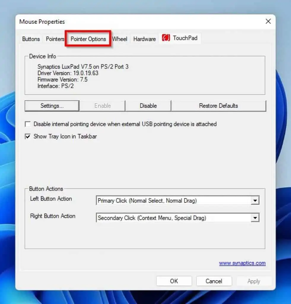Click the Driver Version: 19.0.19.63 text
This screenshot has width=291, height=304.
pos(68,73)
